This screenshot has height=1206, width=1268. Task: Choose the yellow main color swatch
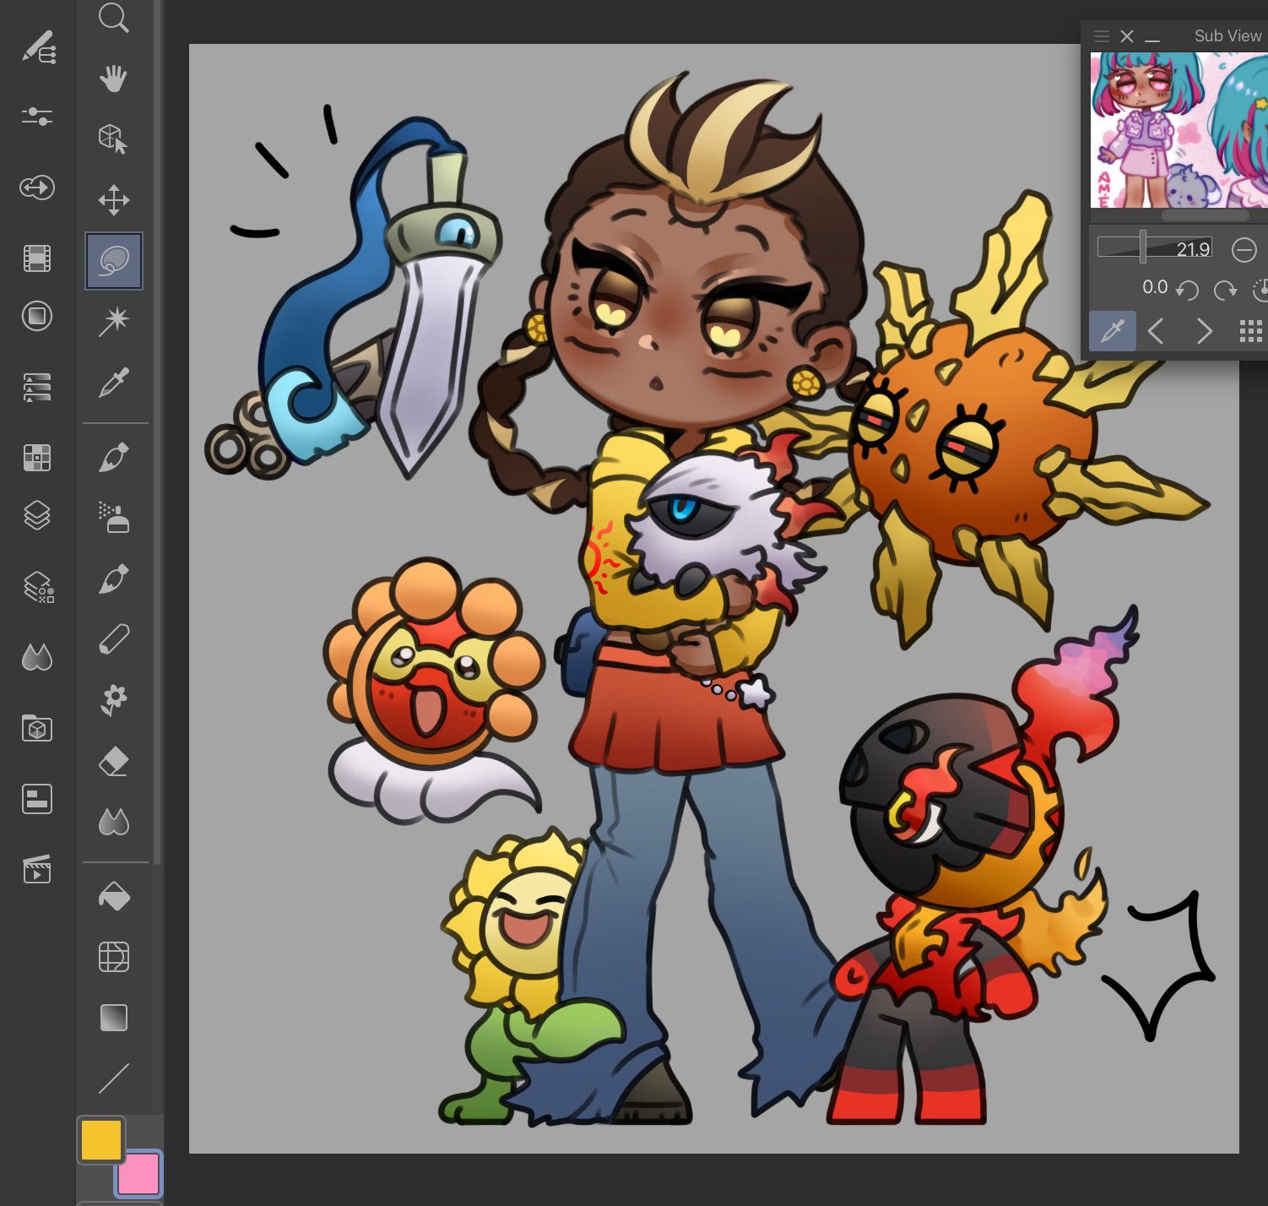tap(101, 1140)
